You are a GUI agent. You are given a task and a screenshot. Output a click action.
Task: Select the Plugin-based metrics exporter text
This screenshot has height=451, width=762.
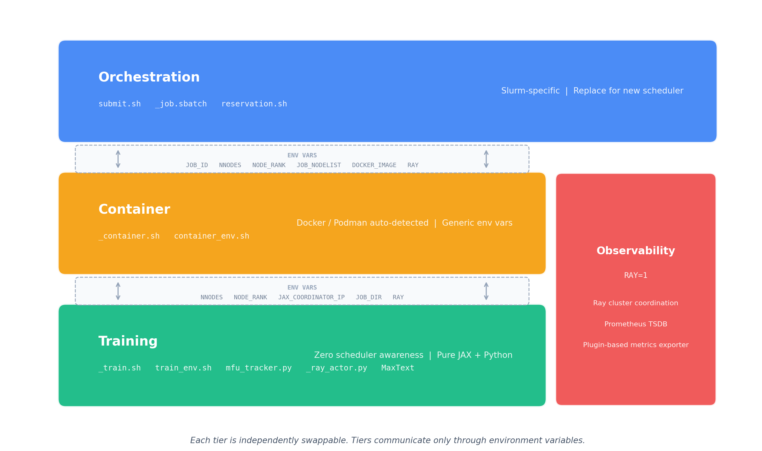pos(636,345)
